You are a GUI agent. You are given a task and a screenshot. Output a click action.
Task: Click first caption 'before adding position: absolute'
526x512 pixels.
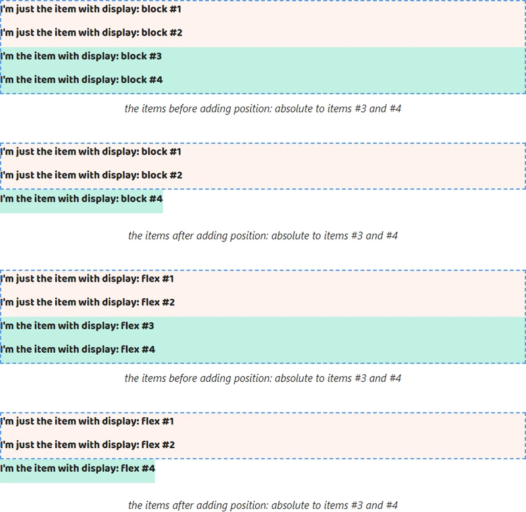tap(262, 109)
